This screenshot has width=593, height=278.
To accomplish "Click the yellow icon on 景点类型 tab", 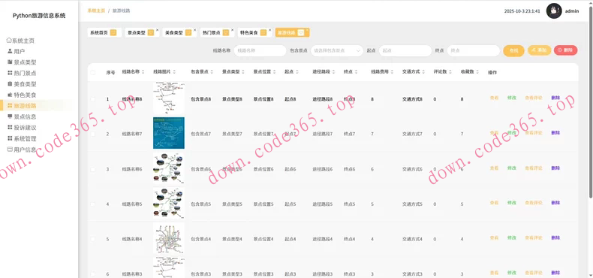I will coord(151,33).
